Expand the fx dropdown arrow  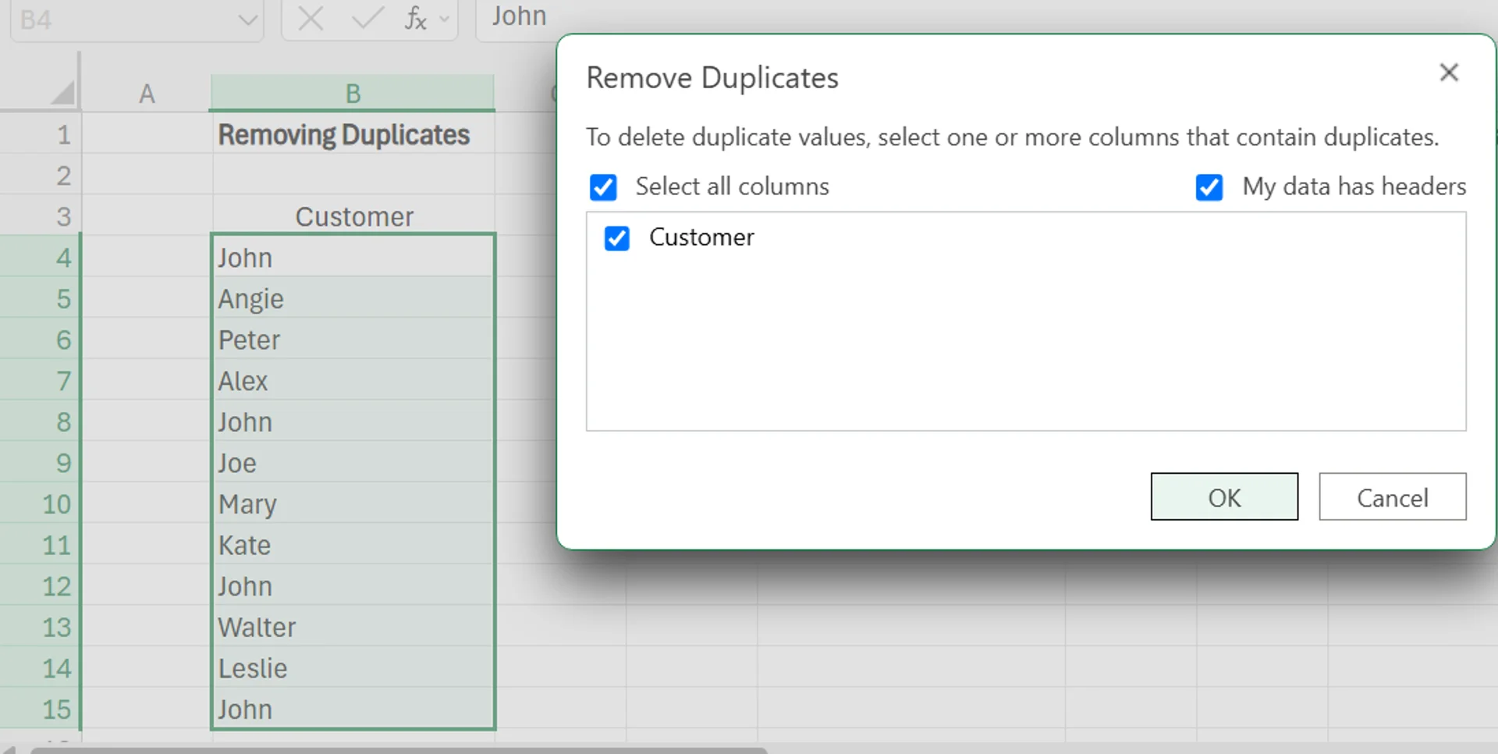tap(445, 19)
